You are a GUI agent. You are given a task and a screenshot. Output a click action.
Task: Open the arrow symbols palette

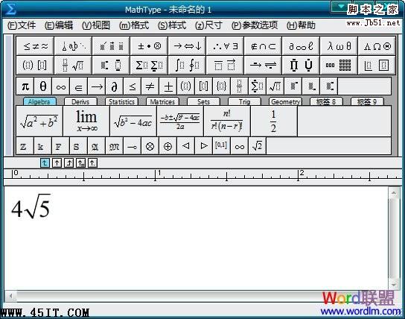click(x=187, y=46)
